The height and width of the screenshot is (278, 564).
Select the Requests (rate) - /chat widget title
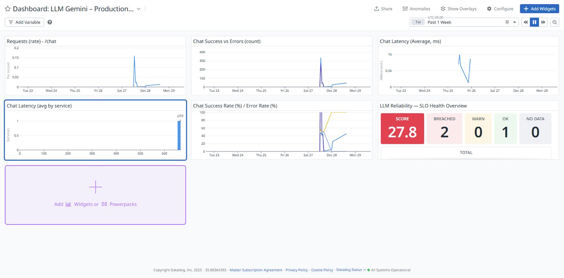click(x=31, y=41)
